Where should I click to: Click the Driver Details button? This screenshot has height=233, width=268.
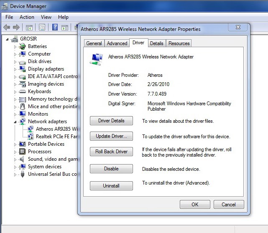111,121
